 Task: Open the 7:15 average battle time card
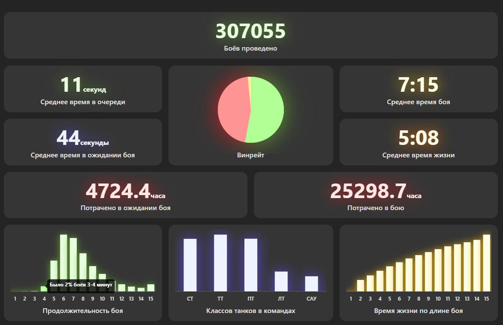tap(419, 89)
